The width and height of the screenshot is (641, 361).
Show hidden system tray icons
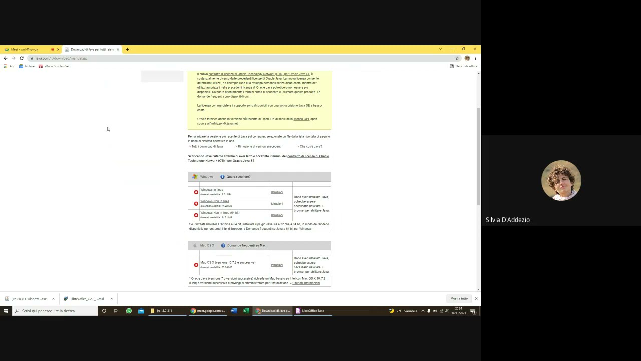coord(422,311)
